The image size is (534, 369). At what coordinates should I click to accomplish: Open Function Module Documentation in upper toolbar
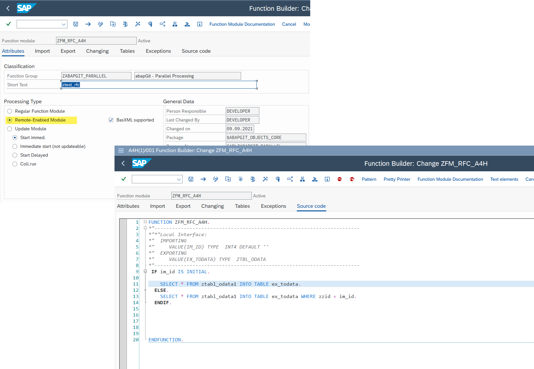242,24
